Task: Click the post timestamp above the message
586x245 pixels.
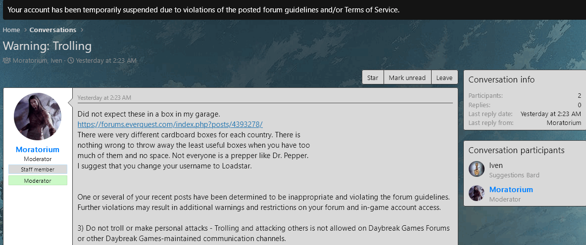Action: 104,98
